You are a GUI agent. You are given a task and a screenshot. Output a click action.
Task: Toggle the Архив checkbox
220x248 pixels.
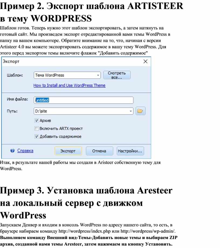pyautogui.click(x=36, y=121)
